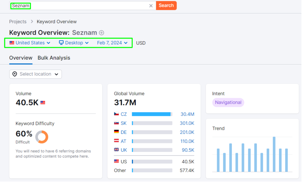Open the Desktop device dropdown

click(x=74, y=43)
